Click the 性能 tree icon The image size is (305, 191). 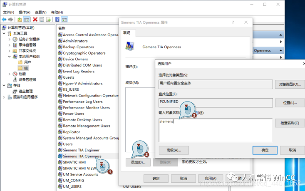tap(15, 74)
